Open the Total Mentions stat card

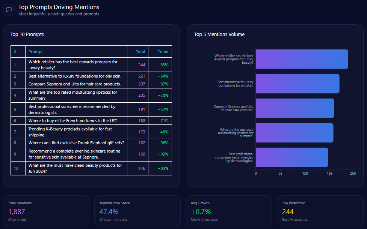[46, 211]
